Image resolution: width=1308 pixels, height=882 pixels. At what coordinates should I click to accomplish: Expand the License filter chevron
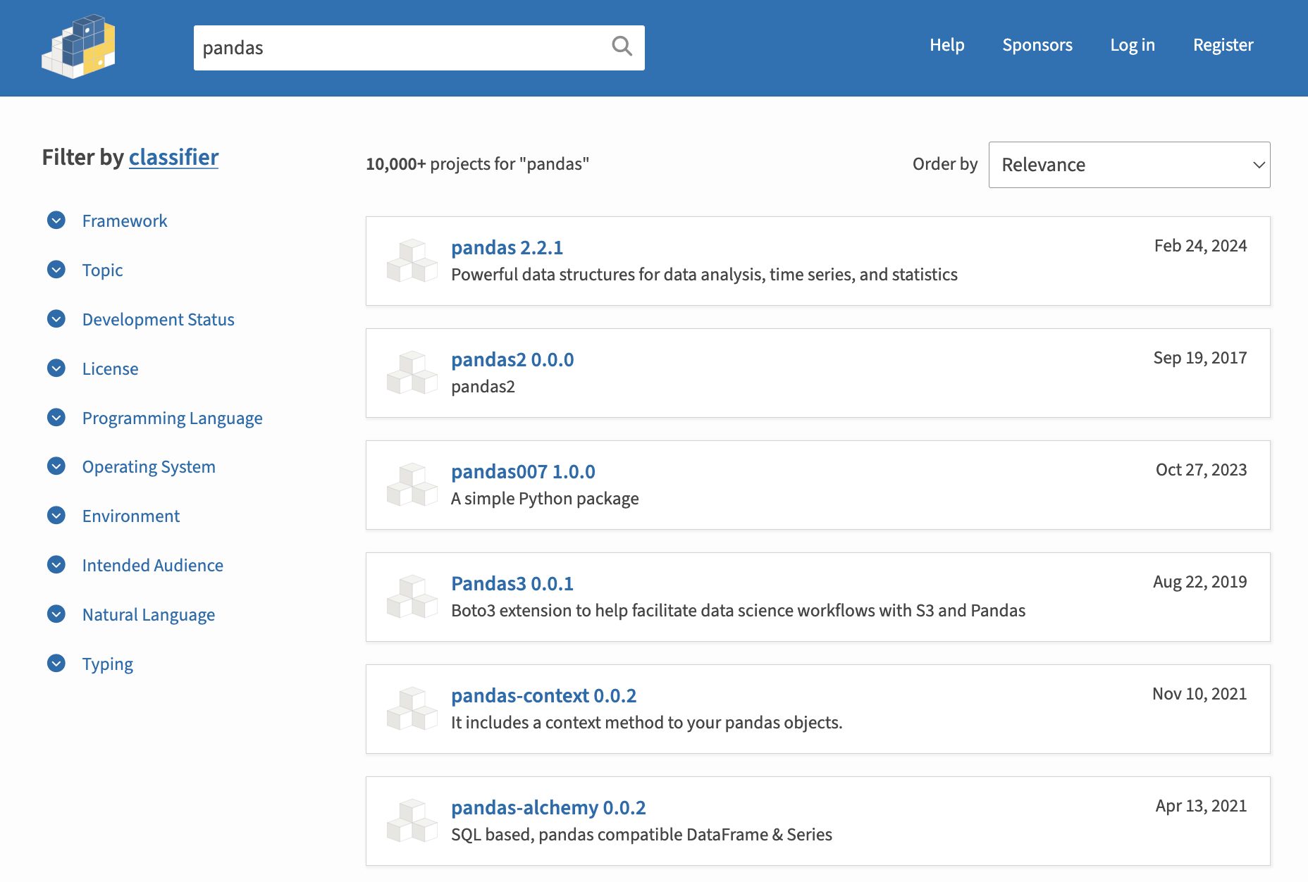56,368
